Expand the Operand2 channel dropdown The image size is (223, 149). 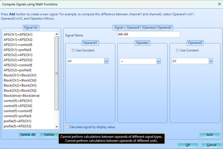[x=210, y=61]
